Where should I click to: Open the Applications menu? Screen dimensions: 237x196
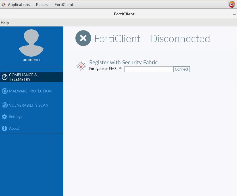19,5
